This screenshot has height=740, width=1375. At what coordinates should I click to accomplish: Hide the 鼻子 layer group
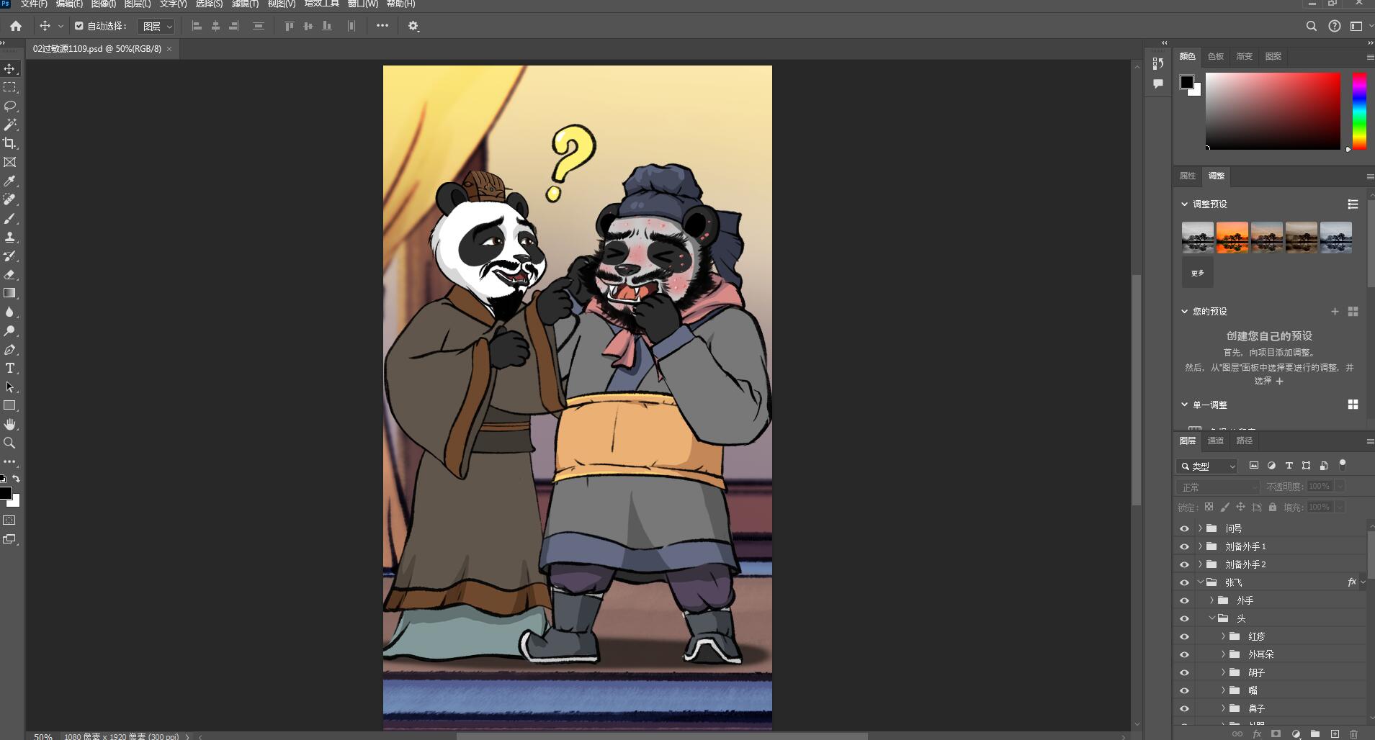tap(1184, 708)
